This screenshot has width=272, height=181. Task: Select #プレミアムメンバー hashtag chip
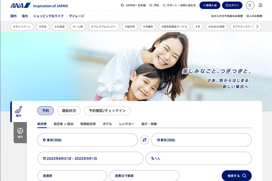tap(104, 27)
